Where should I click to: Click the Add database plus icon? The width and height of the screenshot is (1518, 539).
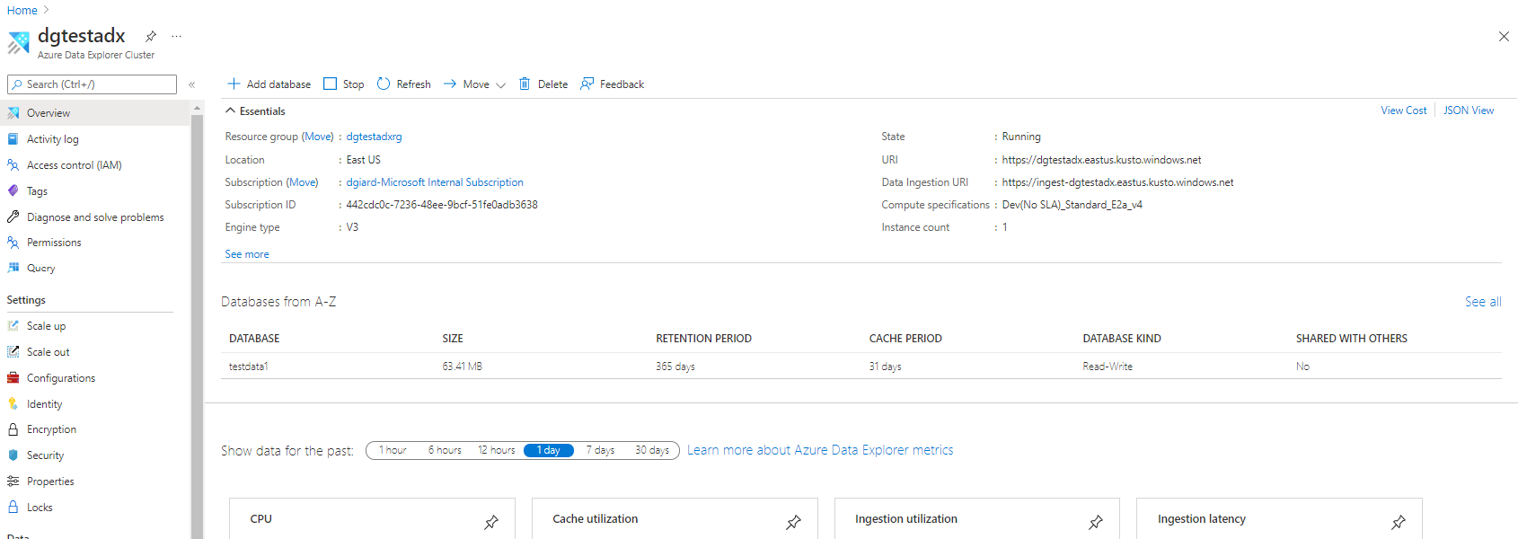tap(234, 84)
